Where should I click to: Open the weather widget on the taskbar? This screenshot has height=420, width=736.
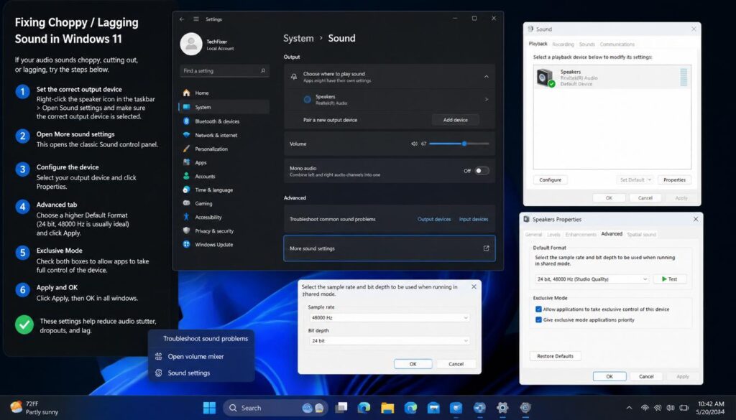(x=34, y=408)
